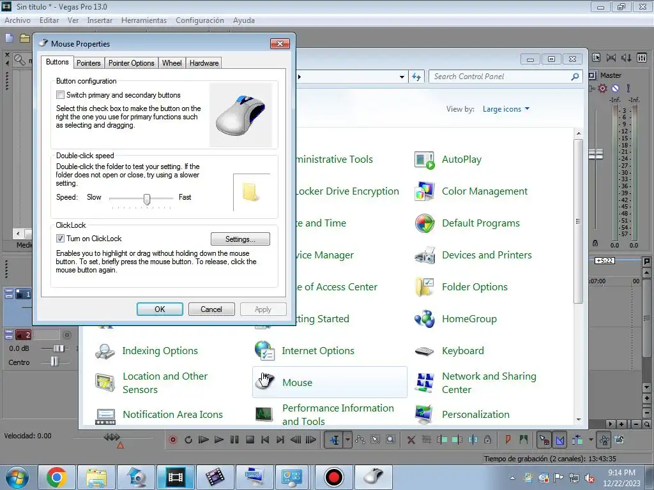Click the Keyboard icon in Control Panel
Screen dimensions: 654x490
point(425,352)
